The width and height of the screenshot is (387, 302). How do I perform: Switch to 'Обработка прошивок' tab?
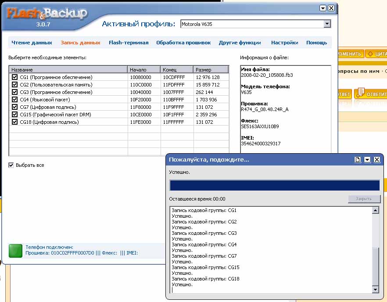183,43
